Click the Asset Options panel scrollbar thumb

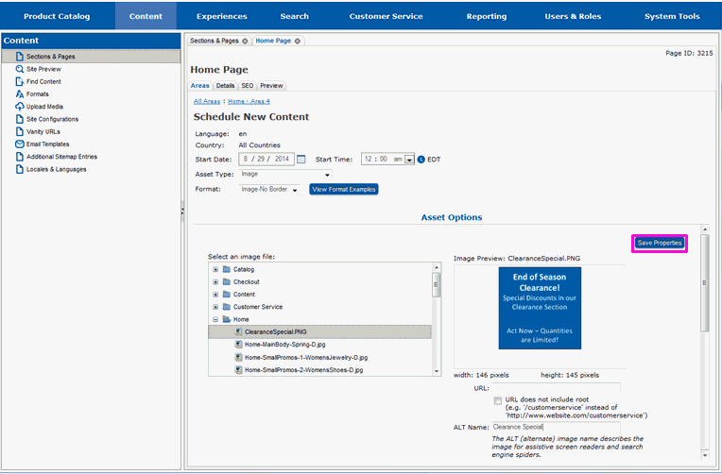704,282
